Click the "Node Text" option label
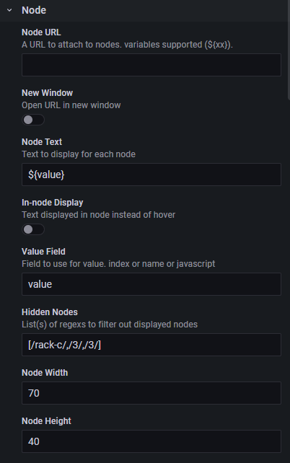This screenshot has width=290, height=463. pos(42,142)
